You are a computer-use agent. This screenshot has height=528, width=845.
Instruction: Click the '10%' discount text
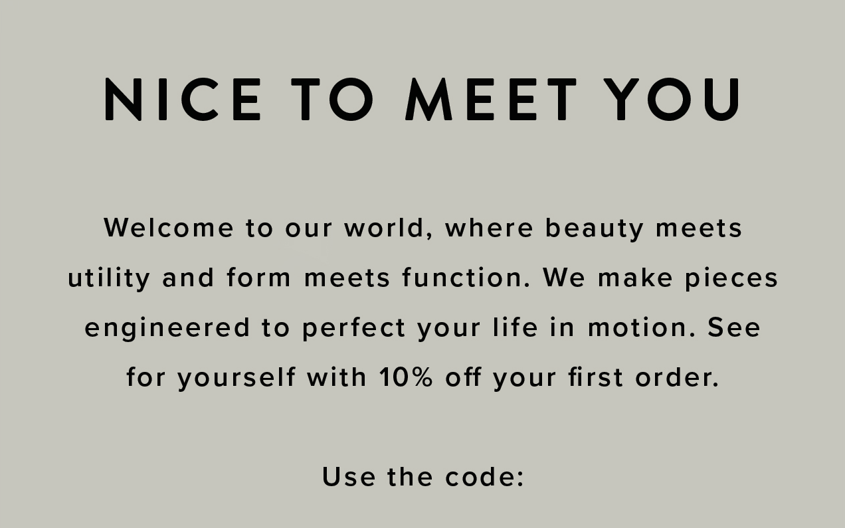click(x=406, y=377)
